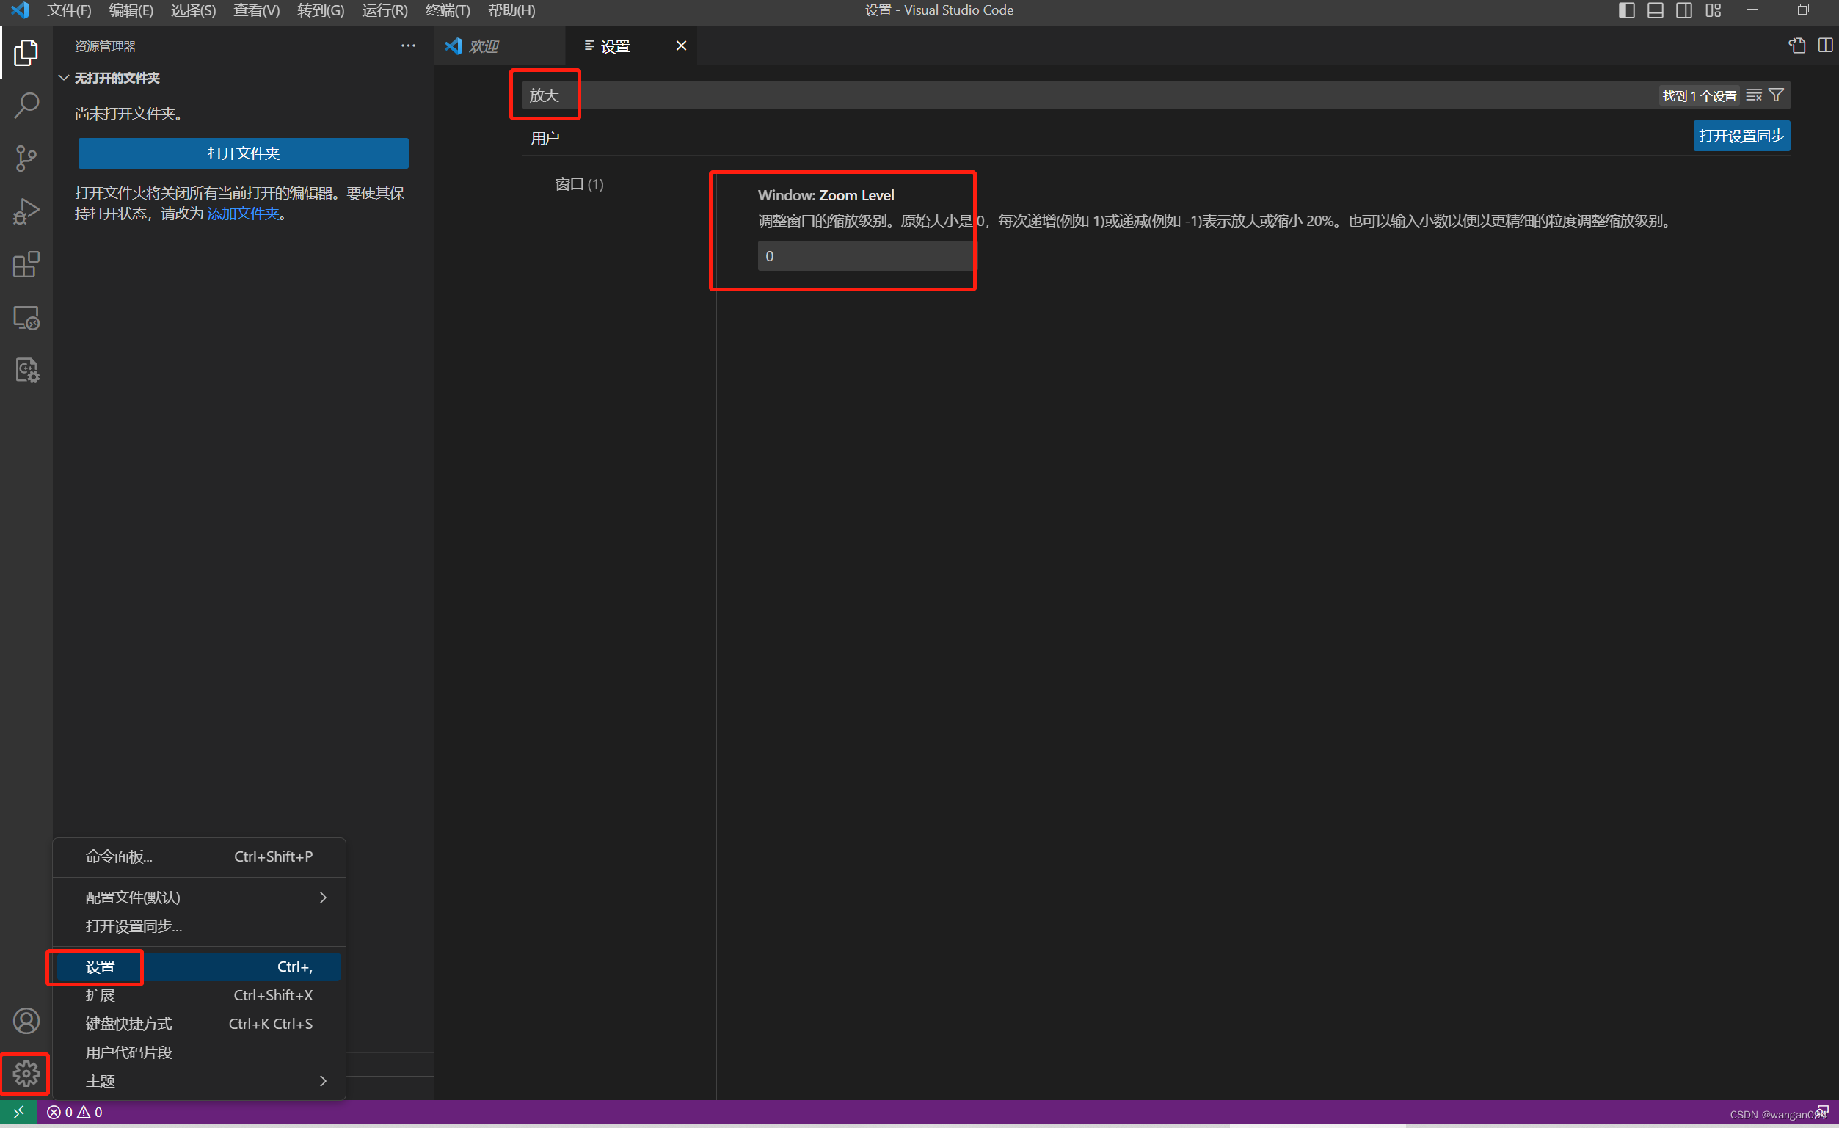This screenshot has height=1128, width=1839.
Task: Select 扩展 in the manage menu
Action: (x=200, y=995)
